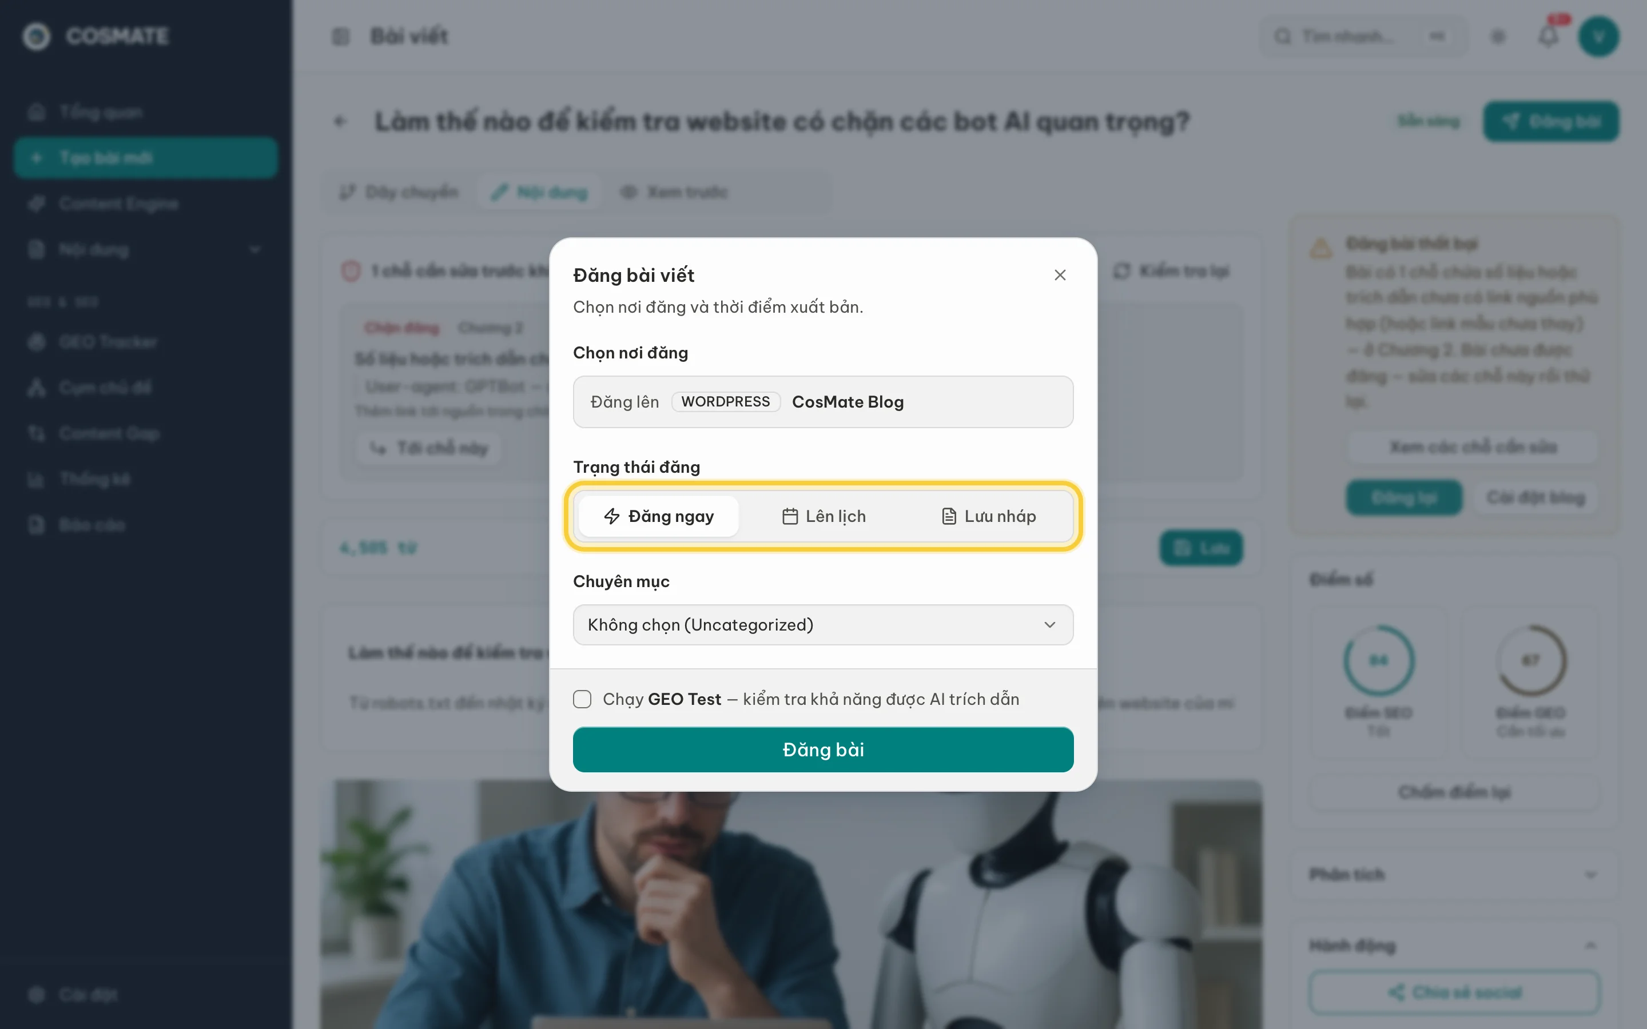Click the lightning bolt icon on Đăng ngay
The image size is (1647, 1029).
coord(611,516)
